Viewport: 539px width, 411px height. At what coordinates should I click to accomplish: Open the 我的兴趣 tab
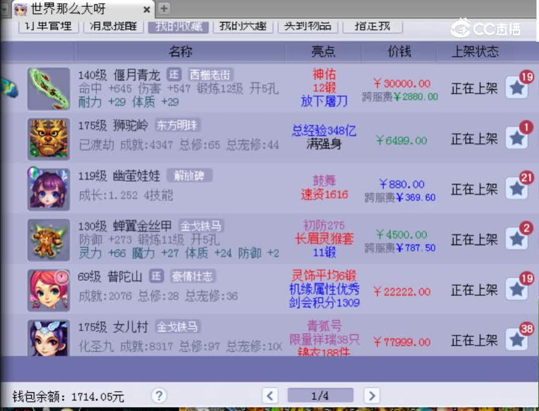[243, 27]
